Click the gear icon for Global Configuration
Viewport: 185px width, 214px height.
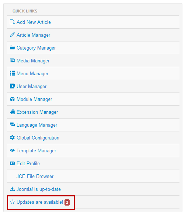[12, 137]
